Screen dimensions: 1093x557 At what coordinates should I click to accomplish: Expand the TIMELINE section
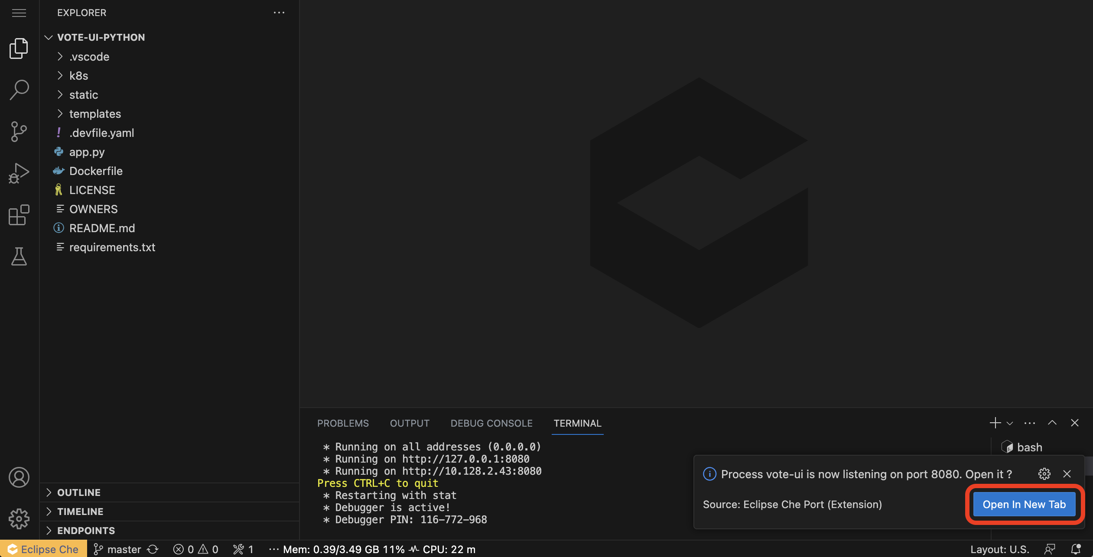pos(169,512)
